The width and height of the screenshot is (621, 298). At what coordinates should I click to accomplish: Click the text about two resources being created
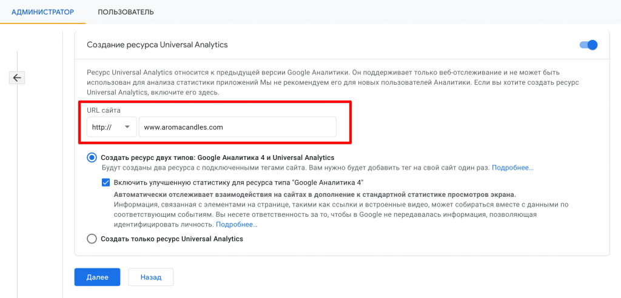click(295, 167)
